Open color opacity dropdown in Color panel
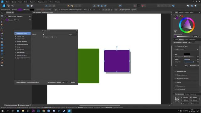The width and height of the screenshot is (201, 113). [199, 36]
